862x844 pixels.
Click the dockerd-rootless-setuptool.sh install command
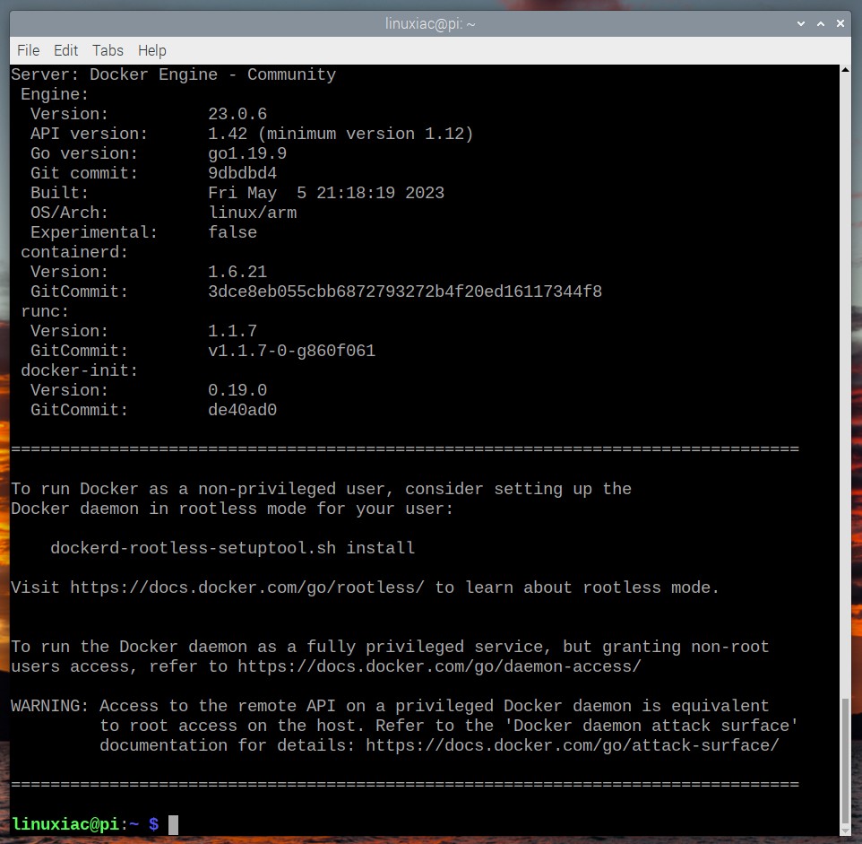click(x=233, y=548)
